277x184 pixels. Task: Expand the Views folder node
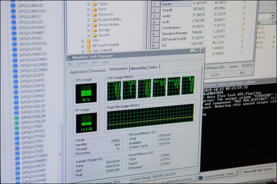point(88,9)
